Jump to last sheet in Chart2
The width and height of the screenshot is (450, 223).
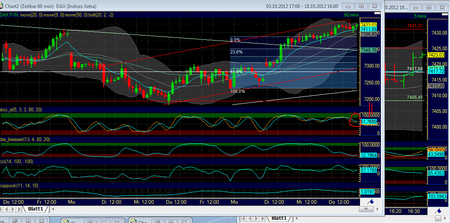(20, 209)
